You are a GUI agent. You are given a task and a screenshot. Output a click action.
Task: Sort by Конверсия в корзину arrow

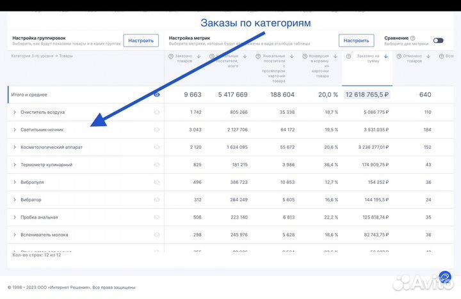click(x=335, y=56)
